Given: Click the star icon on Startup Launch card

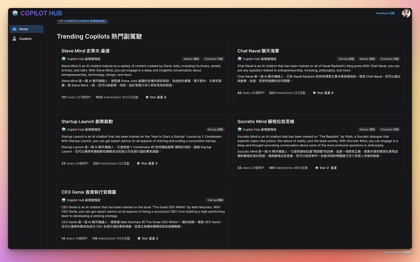Looking at the screenshot, I should pyautogui.click(x=138, y=163).
